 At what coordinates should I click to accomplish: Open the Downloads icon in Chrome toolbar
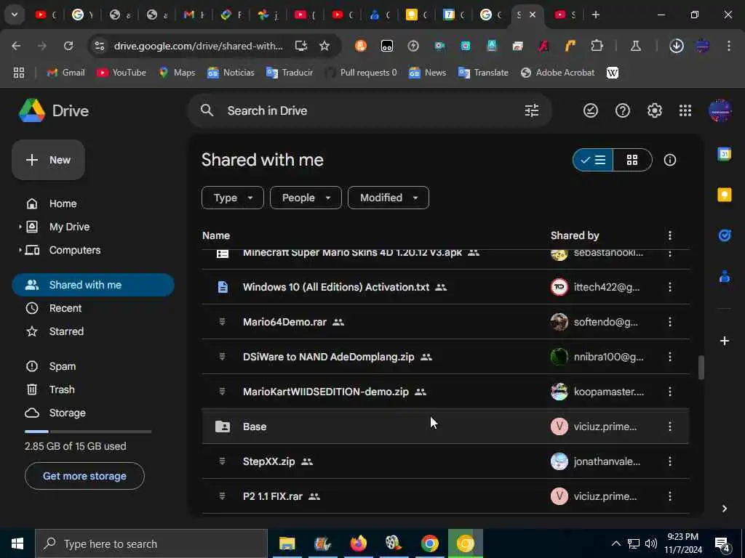677,46
